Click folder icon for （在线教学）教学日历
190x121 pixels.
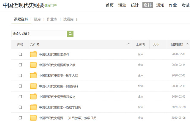point(33,118)
